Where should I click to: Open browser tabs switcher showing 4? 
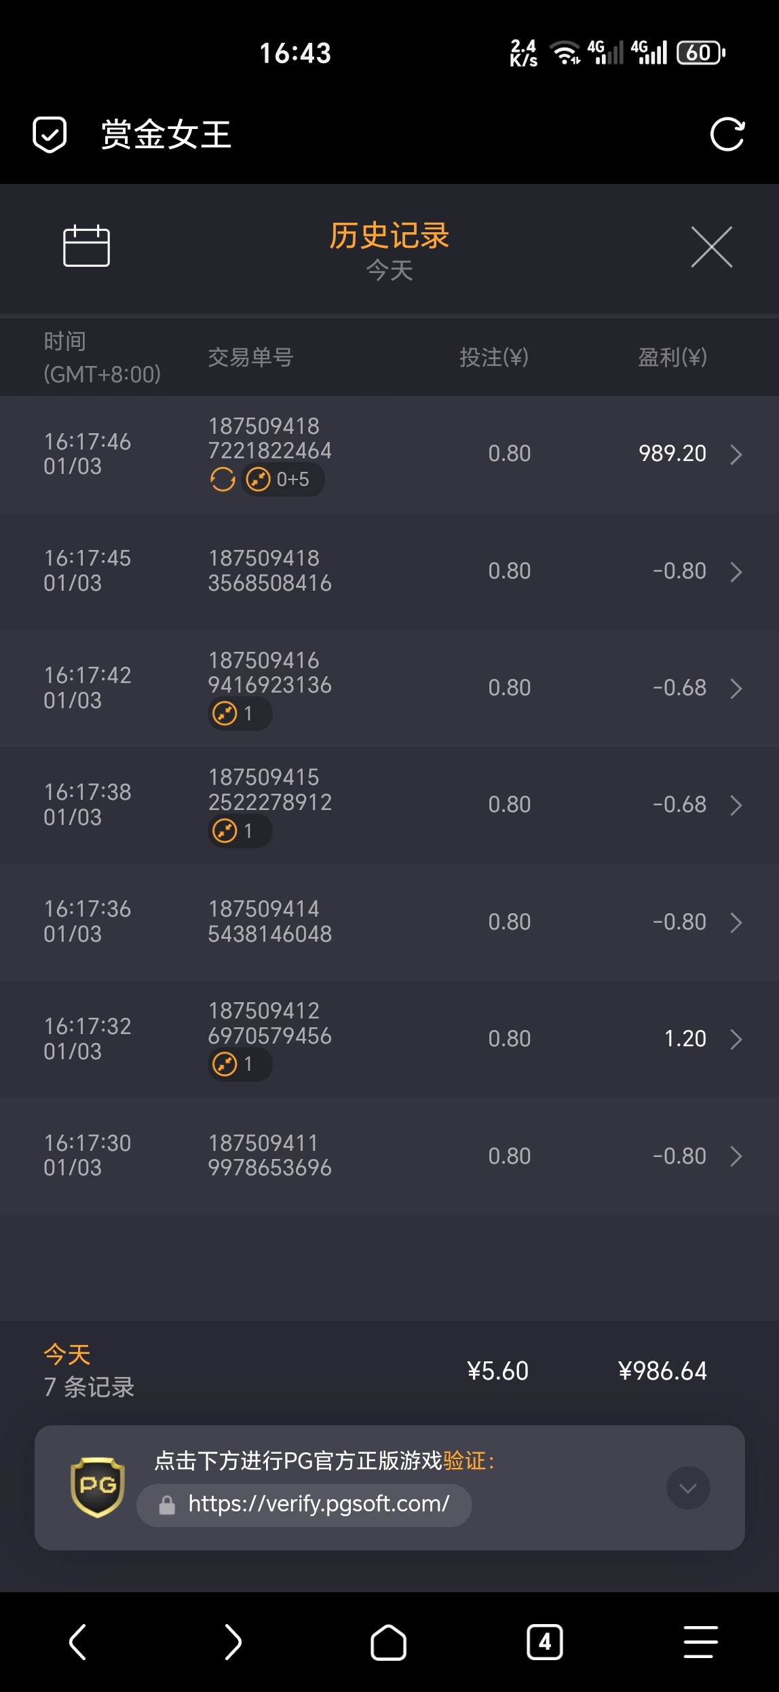[x=544, y=1642]
